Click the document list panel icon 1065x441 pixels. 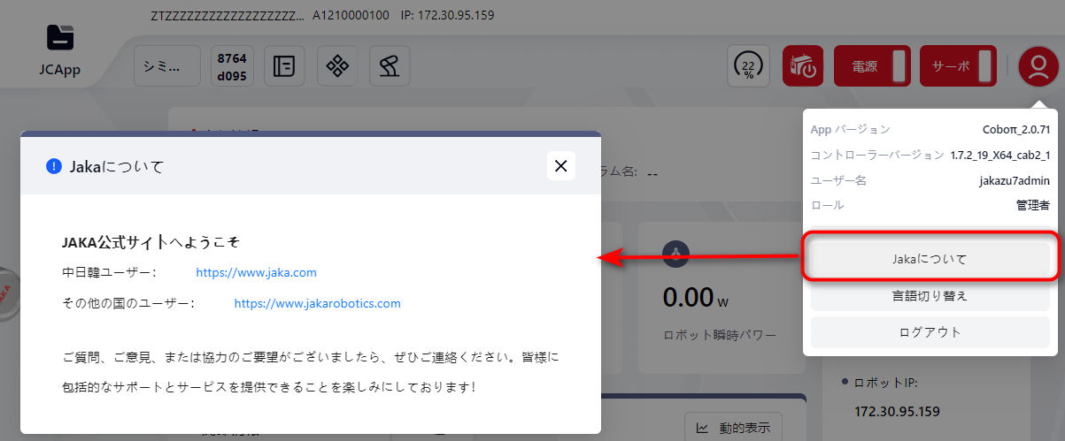284,66
